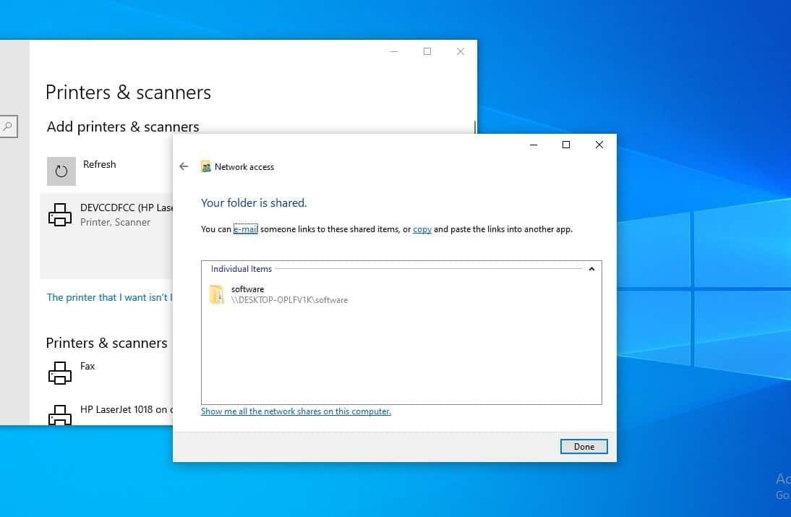This screenshot has height=517, width=791.
Task: Click the Done button
Action: point(583,446)
